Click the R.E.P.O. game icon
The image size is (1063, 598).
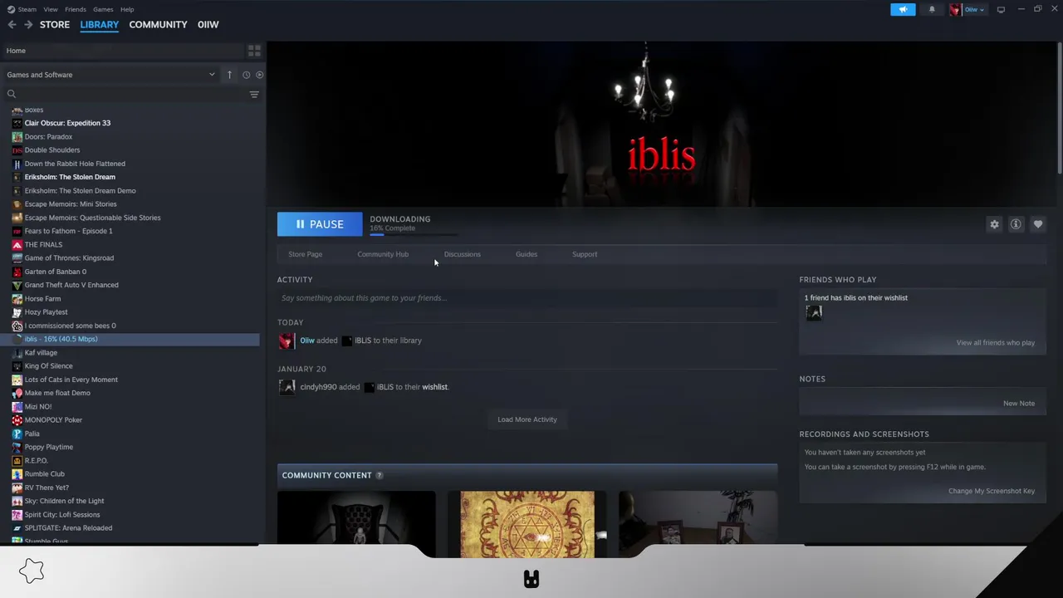pyautogui.click(x=17, y=460)
